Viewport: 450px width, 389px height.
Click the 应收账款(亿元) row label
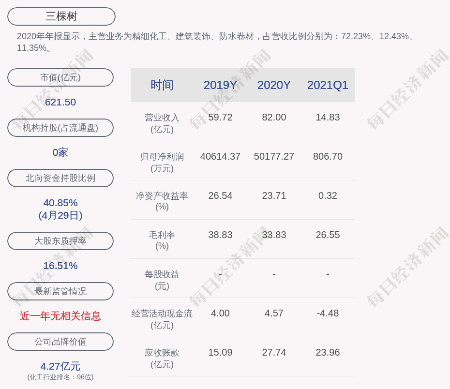(162, 359)
